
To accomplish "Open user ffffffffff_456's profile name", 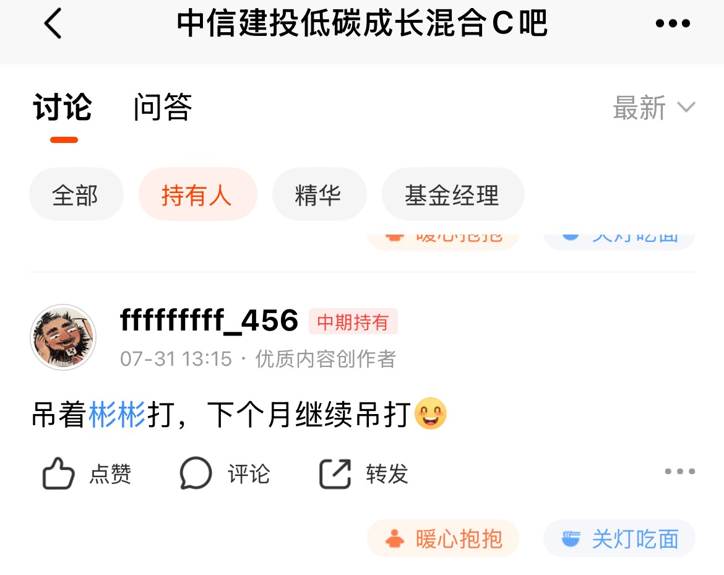I will click(x=209, y=320).
